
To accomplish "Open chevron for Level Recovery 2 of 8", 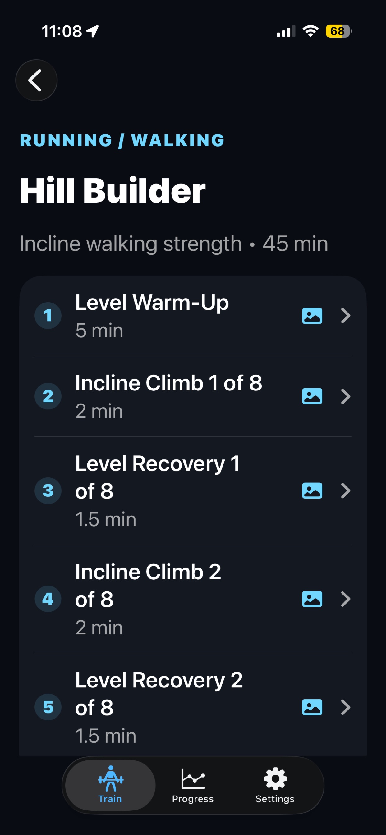I will click(x=346, y=707).
